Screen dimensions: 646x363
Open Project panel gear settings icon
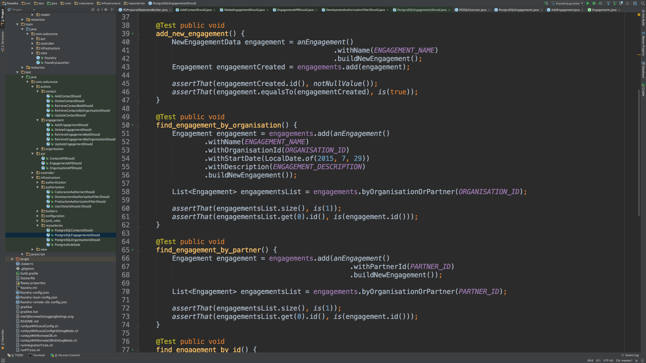pos(106,10)
